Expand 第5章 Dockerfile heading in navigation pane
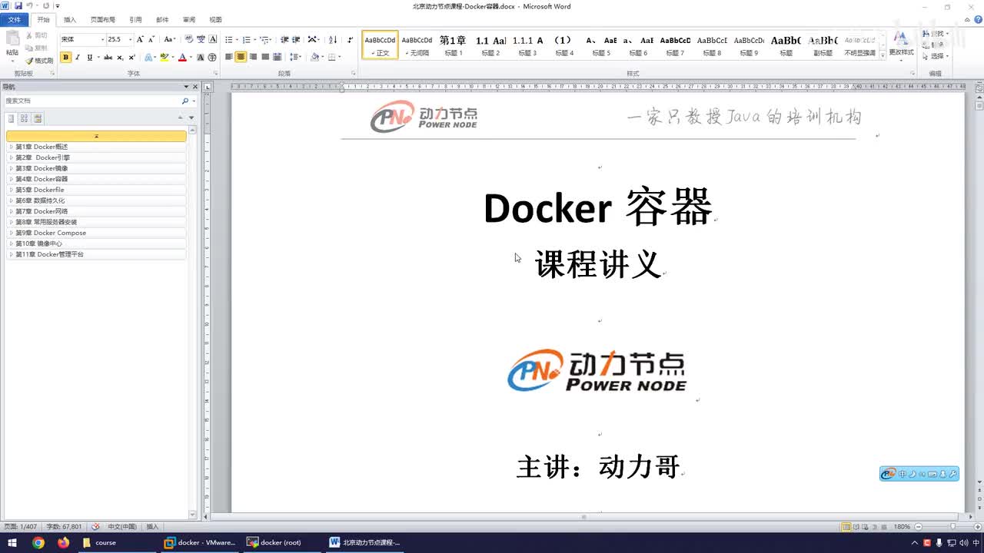 coord(11,190)
